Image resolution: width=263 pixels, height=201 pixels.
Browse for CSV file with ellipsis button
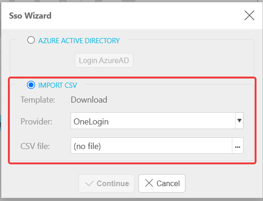pyautogui.click(x=237, y=146)
